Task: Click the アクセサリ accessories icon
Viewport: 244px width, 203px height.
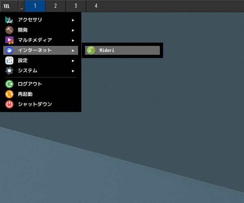Action: click(9, 20)
